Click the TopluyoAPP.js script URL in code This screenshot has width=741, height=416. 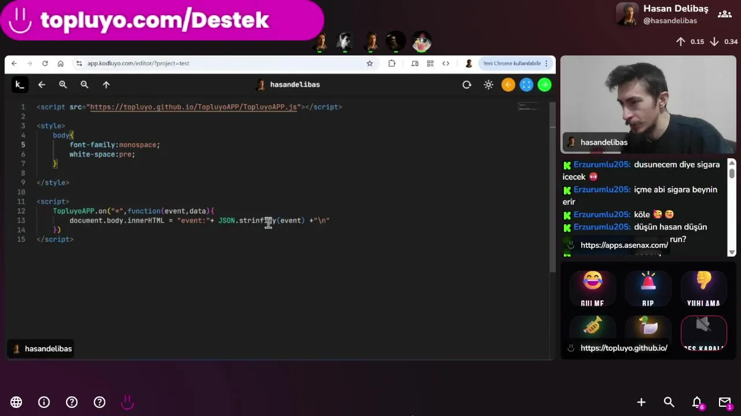pyautogui.click(x=193, y=107)
